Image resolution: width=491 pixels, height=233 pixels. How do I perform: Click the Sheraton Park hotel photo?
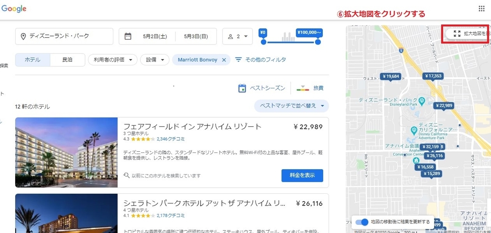click(66, 213)
